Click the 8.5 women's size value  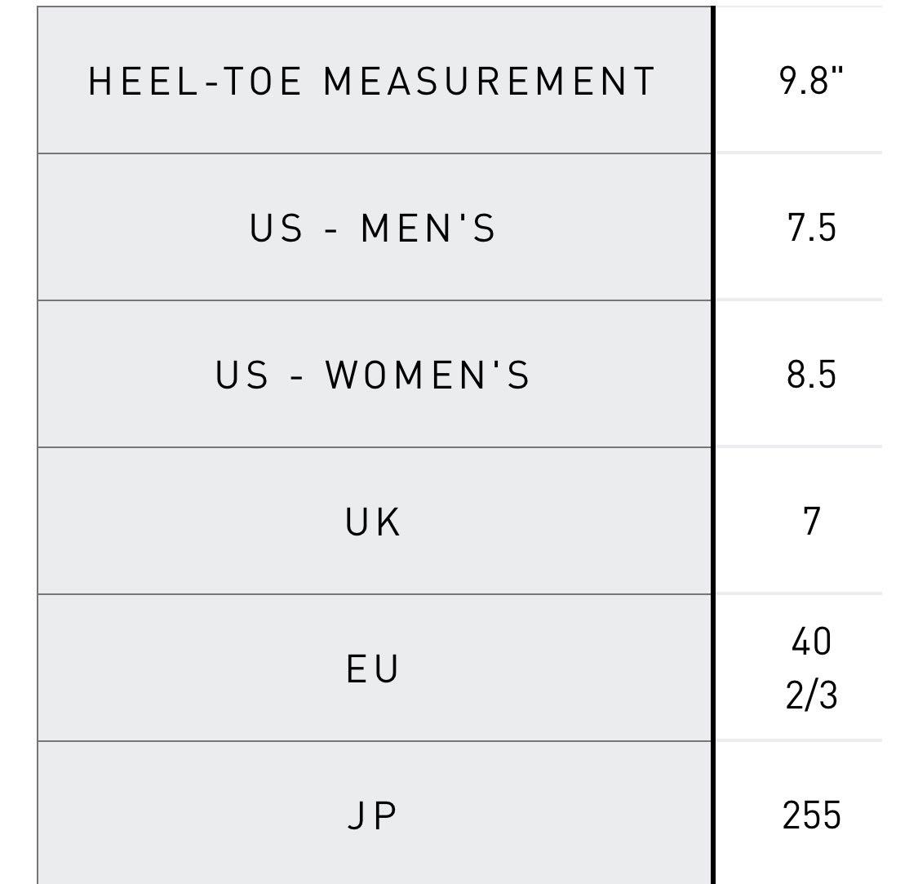(x=811, y=375)
